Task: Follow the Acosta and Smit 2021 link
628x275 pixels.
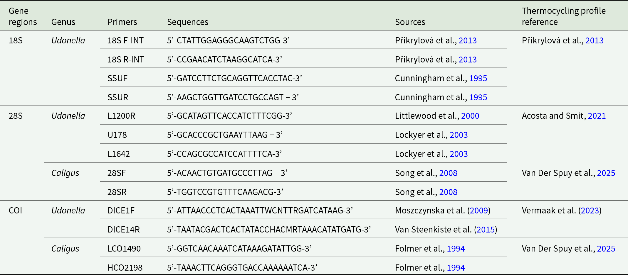Action: [x=597, y=116]
